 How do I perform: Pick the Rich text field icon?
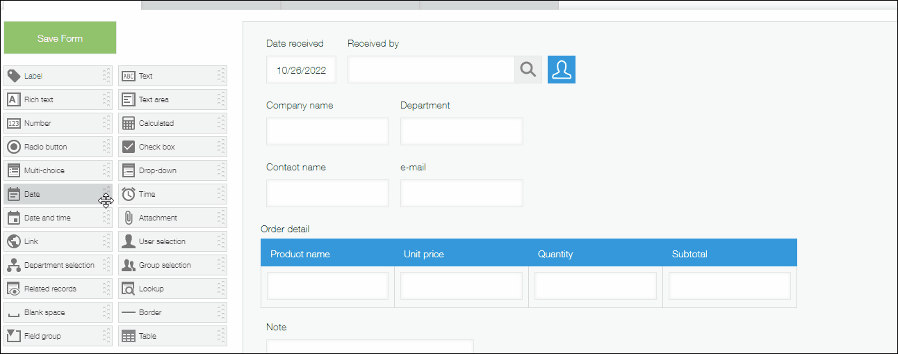tap(13, 99)
